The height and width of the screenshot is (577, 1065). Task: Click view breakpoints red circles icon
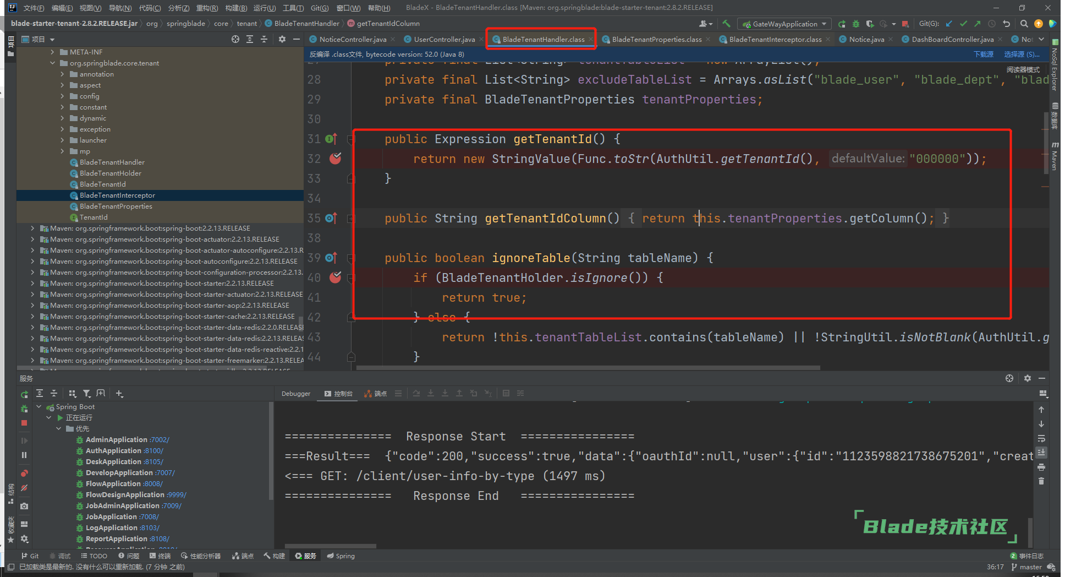(x=24, y=473)
